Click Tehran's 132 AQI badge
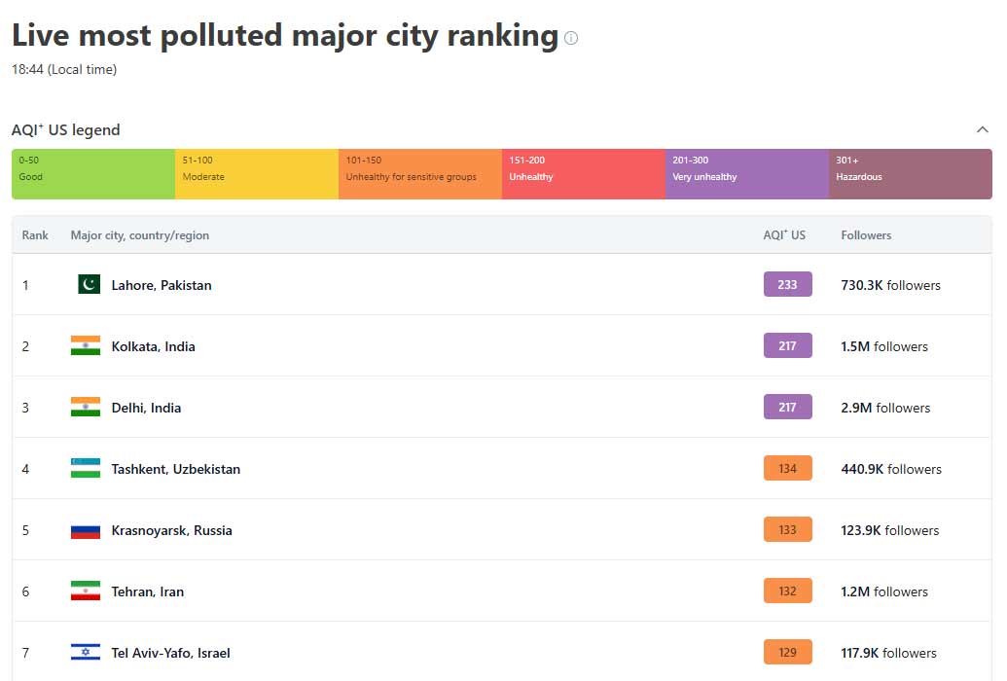This screenshot has height=681, width=1007. [x=787, y=591]
